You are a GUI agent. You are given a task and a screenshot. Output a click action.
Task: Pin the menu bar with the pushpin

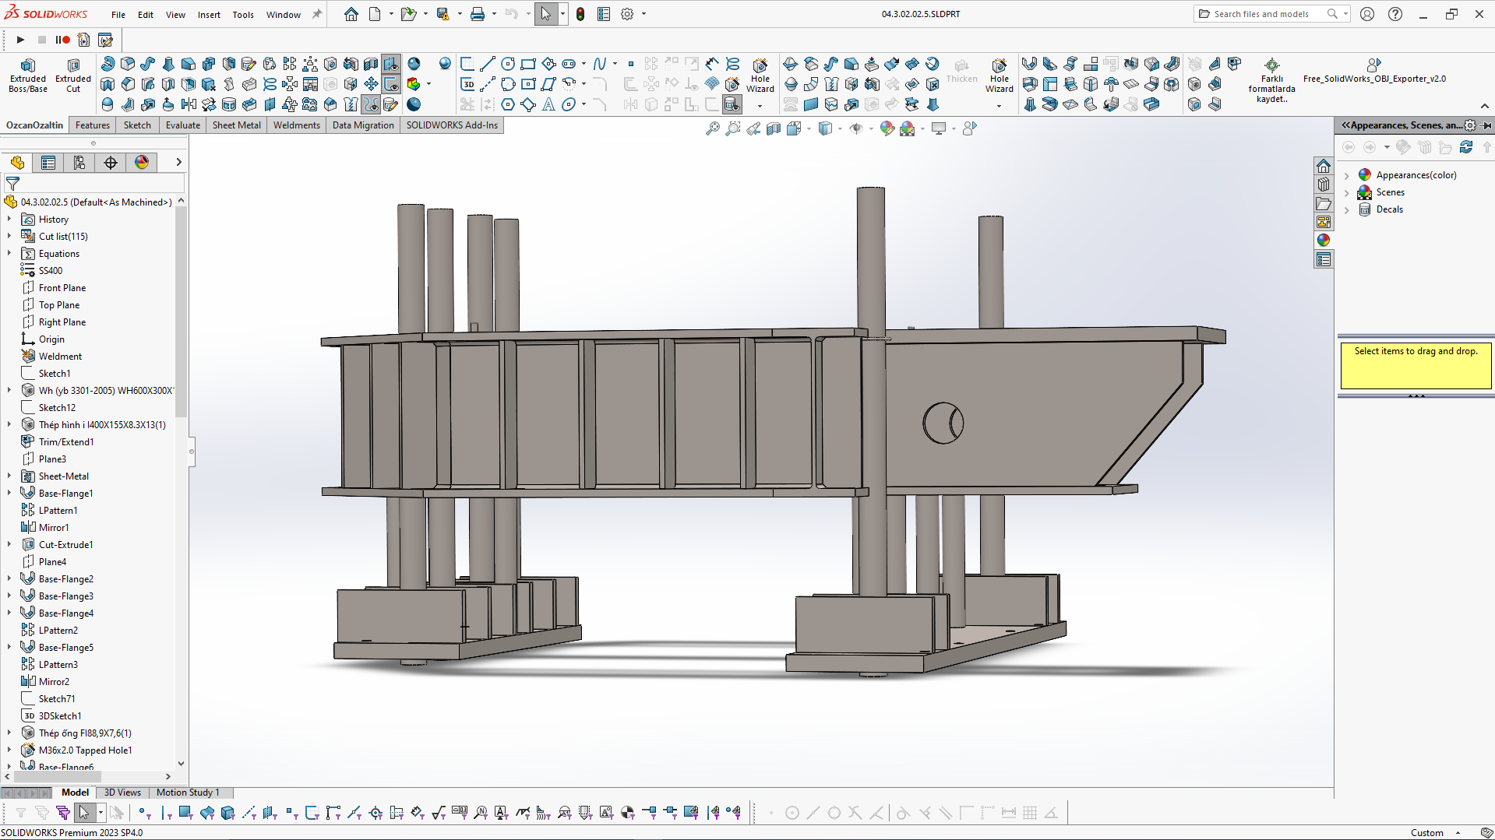click(317, 14)
